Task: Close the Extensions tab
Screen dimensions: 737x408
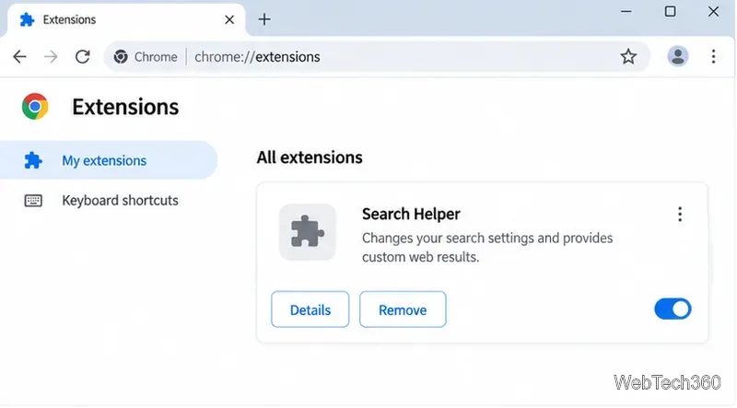Action: click(x=229, y=19)
